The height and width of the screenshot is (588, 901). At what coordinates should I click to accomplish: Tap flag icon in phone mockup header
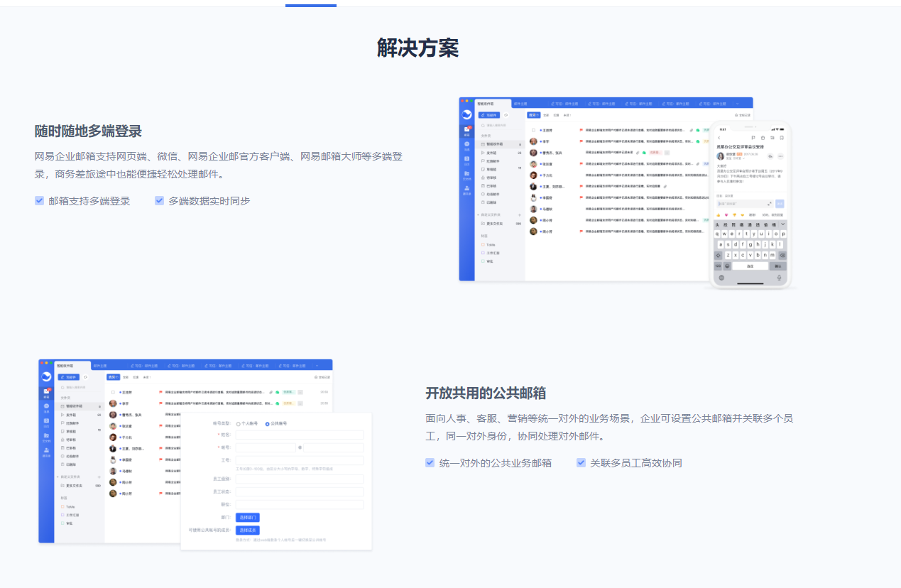pos(753,138)
